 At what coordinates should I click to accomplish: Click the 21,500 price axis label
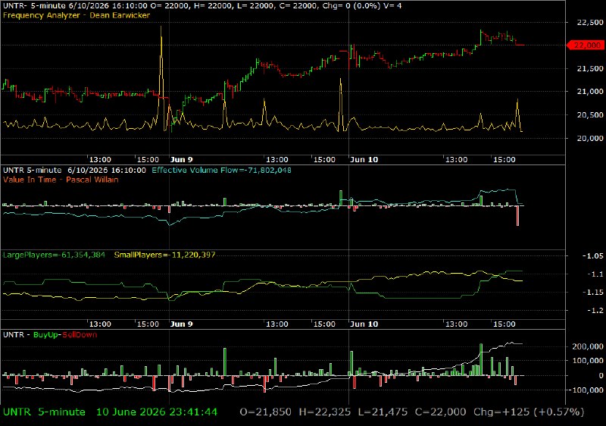pos(590,68)
